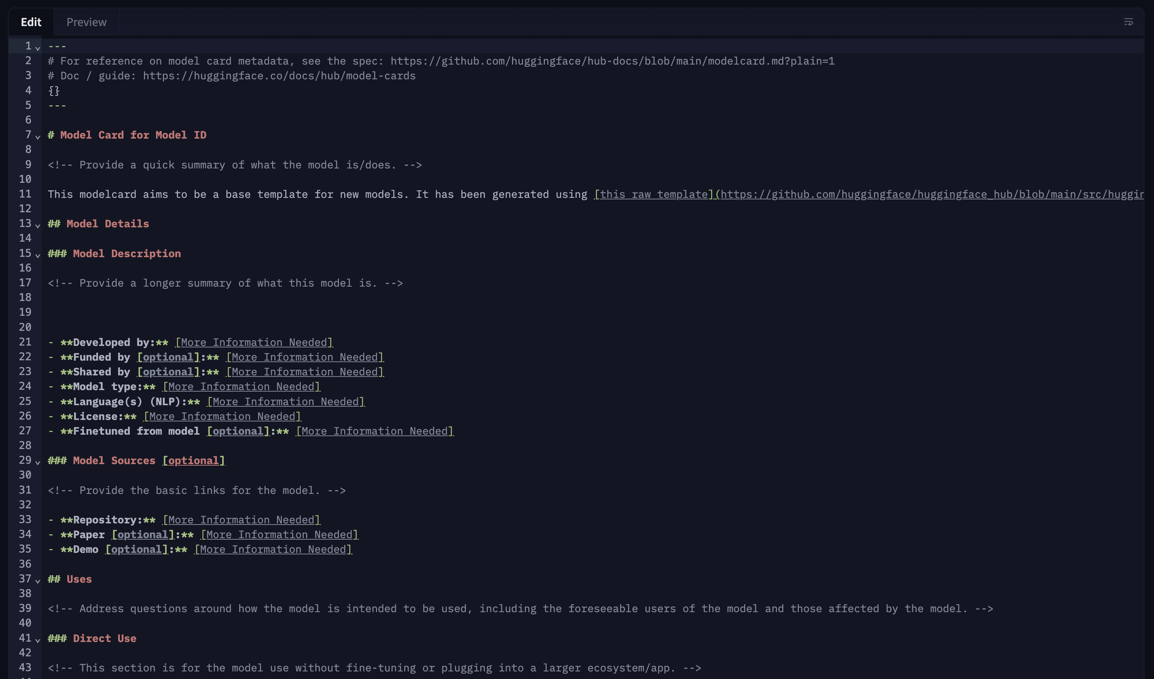Click the Model Card for Model ID heading
This screenshot has height=679, width=1154.
click(133, 135)
